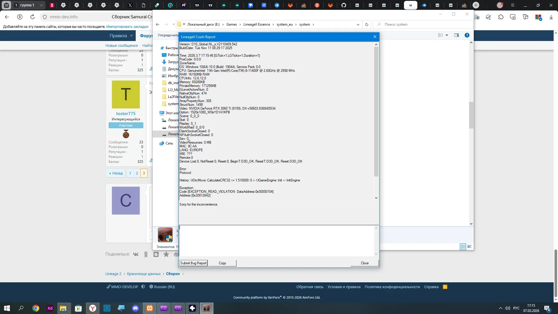The width and height of the screenshot is (558, 314).
Task: Click the Explorer back arrow
Action: point(158,24)
